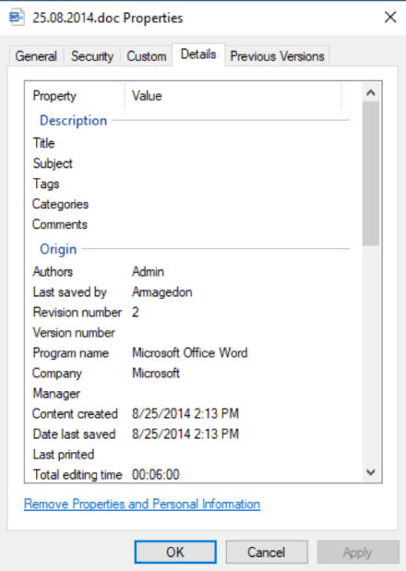Open the Security tab

(92, 56)
